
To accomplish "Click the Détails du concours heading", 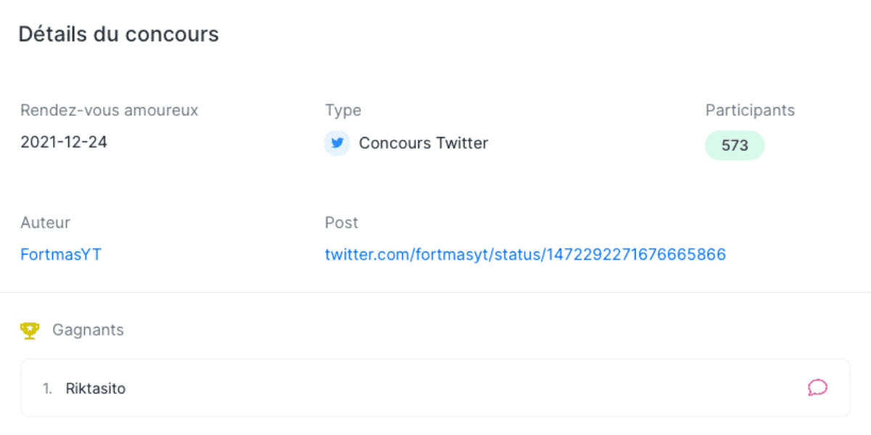I will [118, 34].
